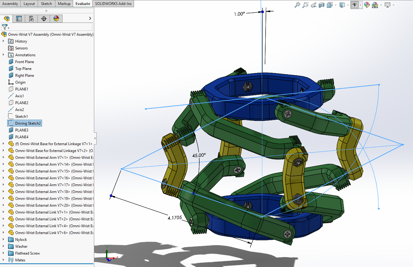Open the DimXpertManager crosshair tab
Screen dimensions: 413x267
(44, 19)
